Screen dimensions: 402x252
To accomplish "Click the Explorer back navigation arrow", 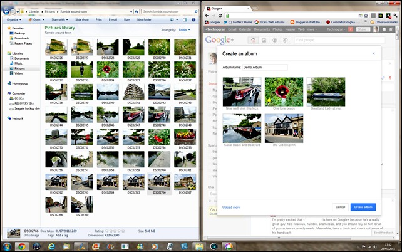I will pyautogui.click(x=6, y=11).
